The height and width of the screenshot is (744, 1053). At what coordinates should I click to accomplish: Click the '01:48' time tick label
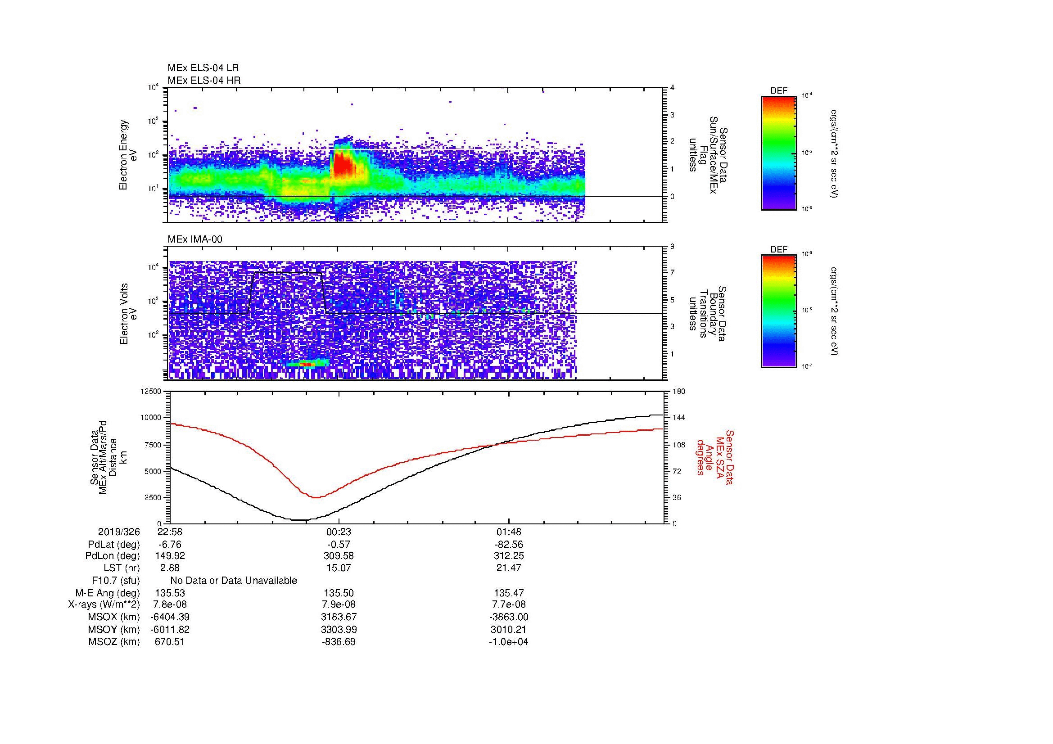tap(509, 532)
